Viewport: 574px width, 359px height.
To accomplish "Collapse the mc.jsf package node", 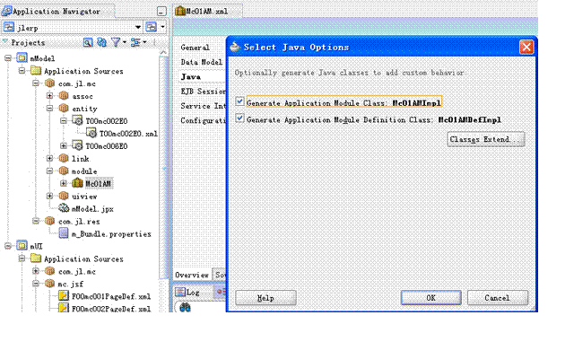I will click(x=36, y=284).
